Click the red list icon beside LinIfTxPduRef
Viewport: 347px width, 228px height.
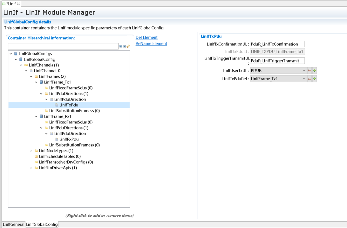(x=309, y=79)
